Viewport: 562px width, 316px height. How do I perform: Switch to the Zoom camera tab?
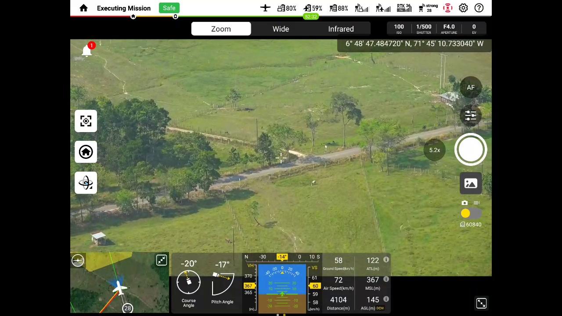(x=221, y=29)
